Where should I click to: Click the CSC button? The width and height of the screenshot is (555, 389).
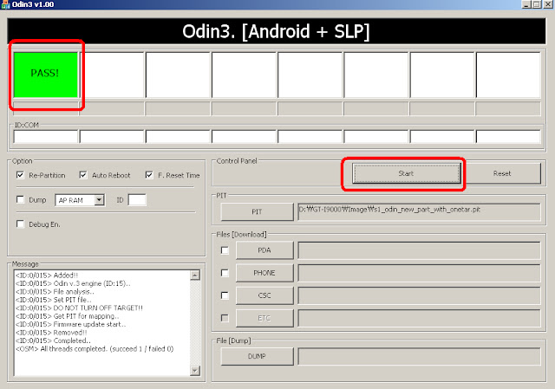(x=264, y=295)
